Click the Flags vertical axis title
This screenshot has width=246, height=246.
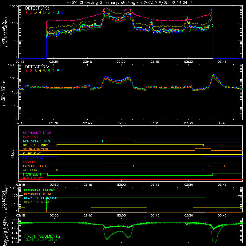click(13, 153)
